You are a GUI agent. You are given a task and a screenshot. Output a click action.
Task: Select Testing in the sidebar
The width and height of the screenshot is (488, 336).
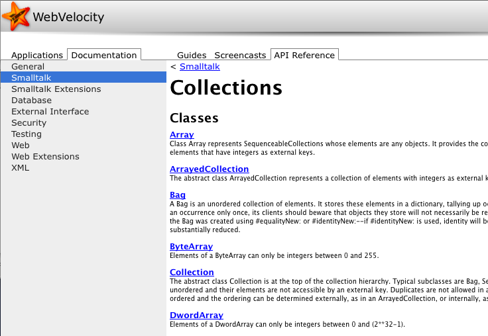84,134
